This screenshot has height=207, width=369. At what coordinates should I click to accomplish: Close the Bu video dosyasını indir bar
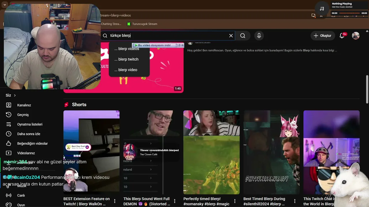coord(182,45)
